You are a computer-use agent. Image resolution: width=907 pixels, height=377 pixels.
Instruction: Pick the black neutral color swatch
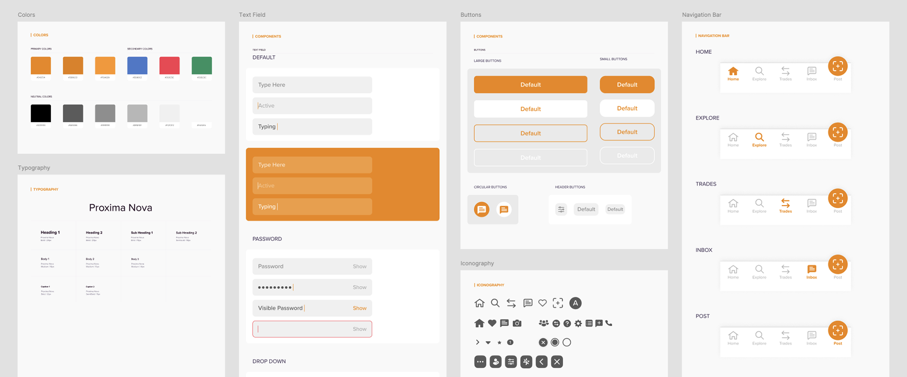[41, 114]
